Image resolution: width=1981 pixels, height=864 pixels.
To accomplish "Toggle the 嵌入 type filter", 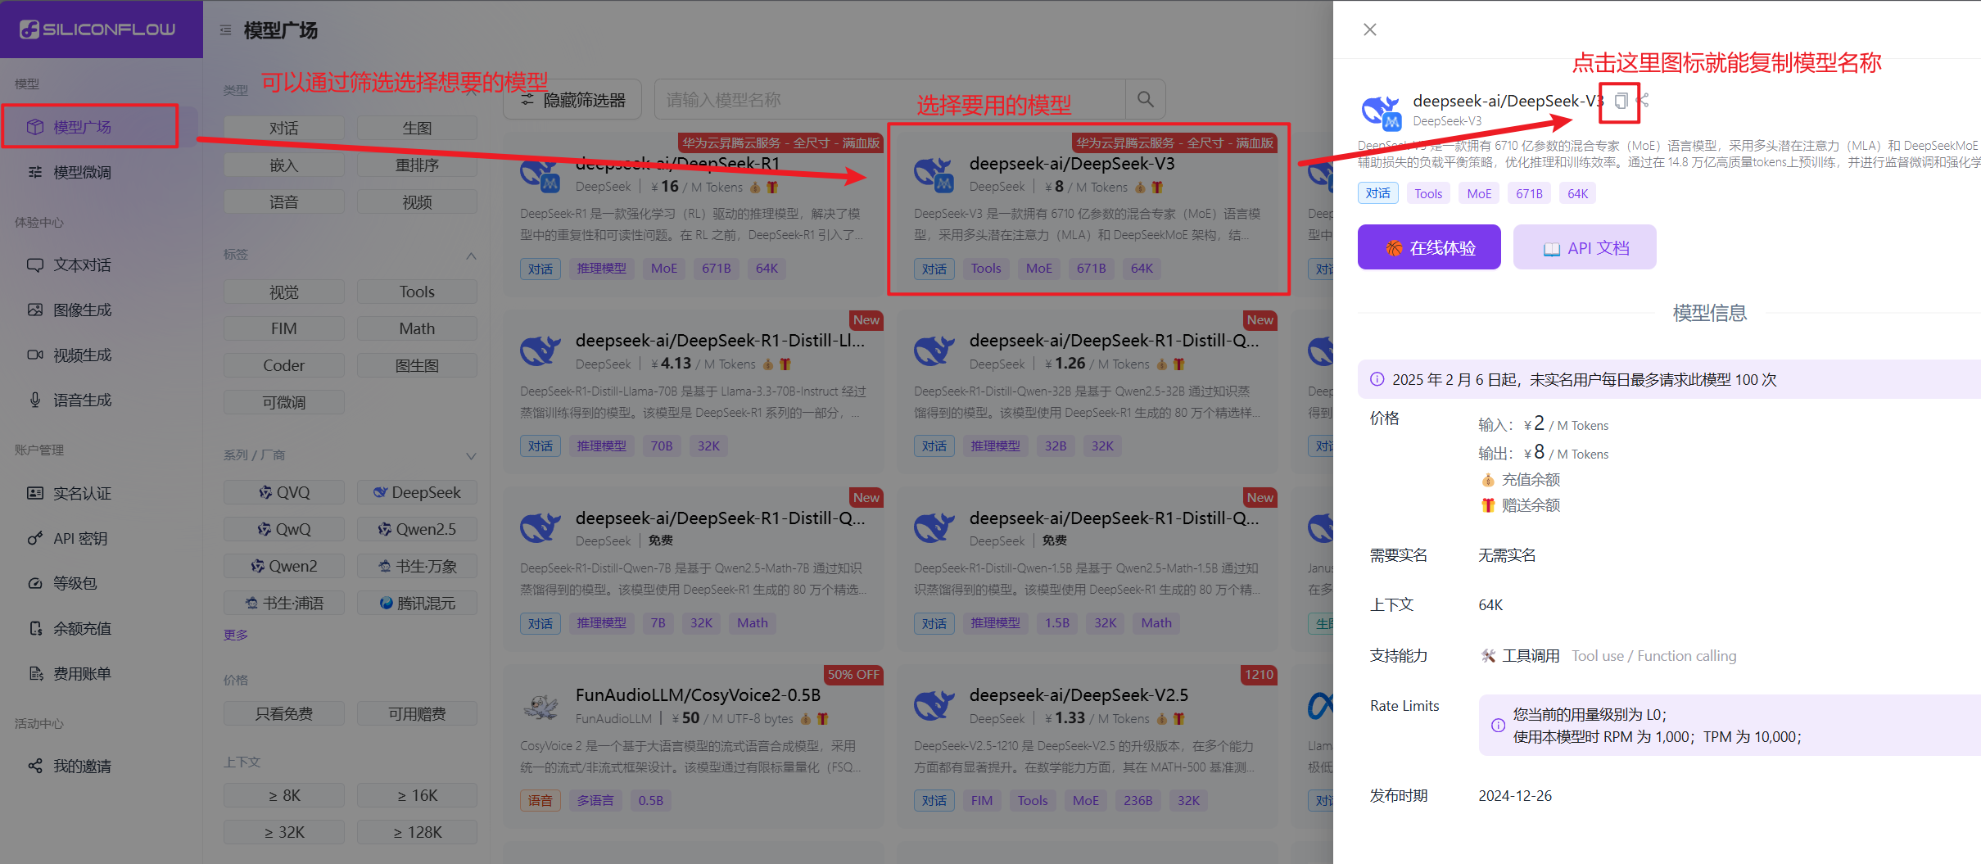I will (x=284, y=165).
